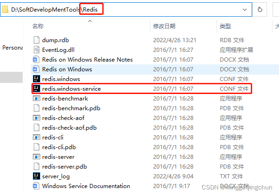
Task: Click the 2022/4/26 13:21 date of dump.rdb
Action: 174,40
